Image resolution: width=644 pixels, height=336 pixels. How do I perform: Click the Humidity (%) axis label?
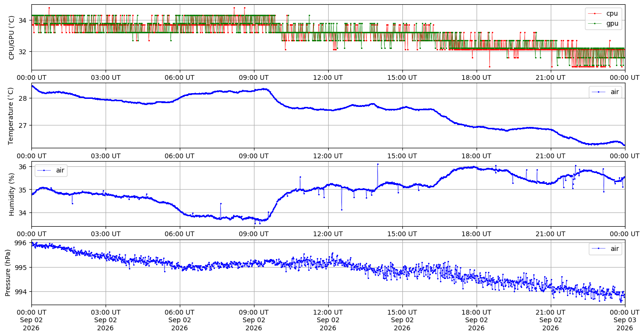[x=11, y=194]
